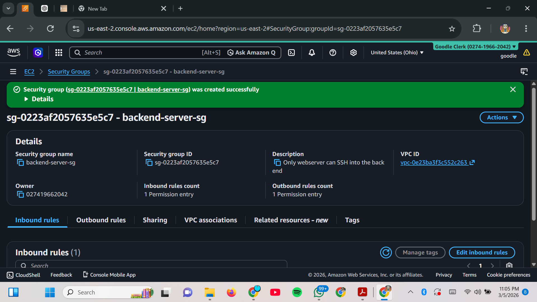The width and height of the screenshot is (537, 302).
Task: Open a new browser tab
Action: tap(180, 8)
